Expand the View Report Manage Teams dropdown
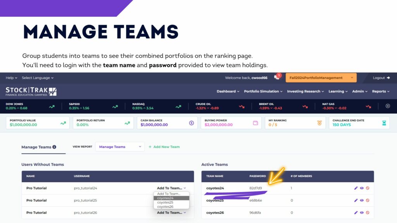 [120, 147]
